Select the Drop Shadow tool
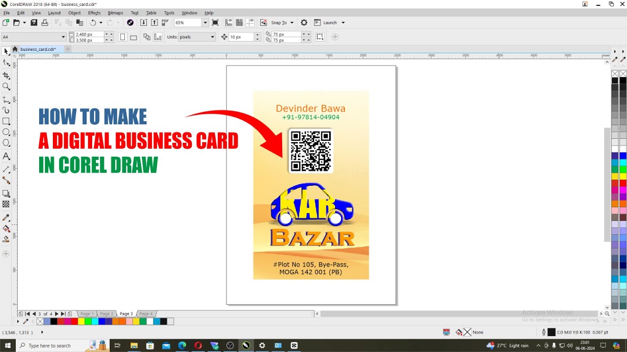 [x=6, y=193]
